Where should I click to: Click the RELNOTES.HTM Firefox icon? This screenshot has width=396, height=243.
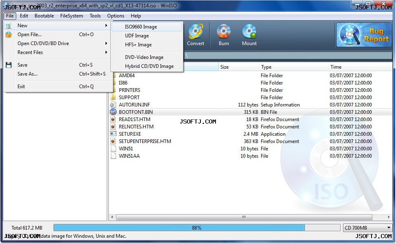point(113,127)
